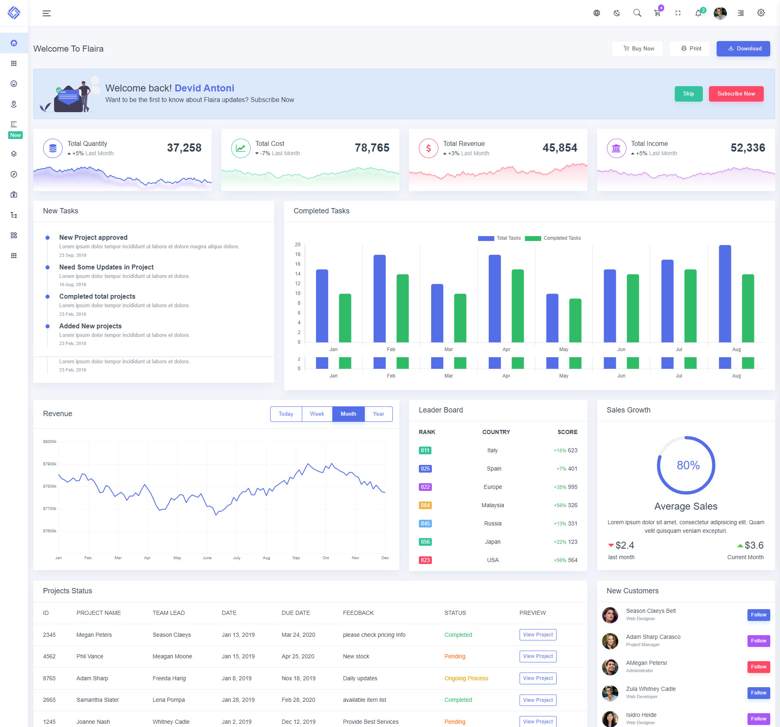Toggle dark mode moon icon

(617, 13)
